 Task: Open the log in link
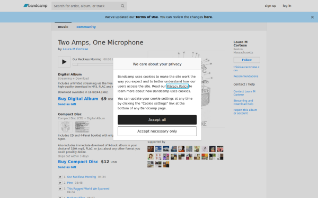tap(287, 6)
